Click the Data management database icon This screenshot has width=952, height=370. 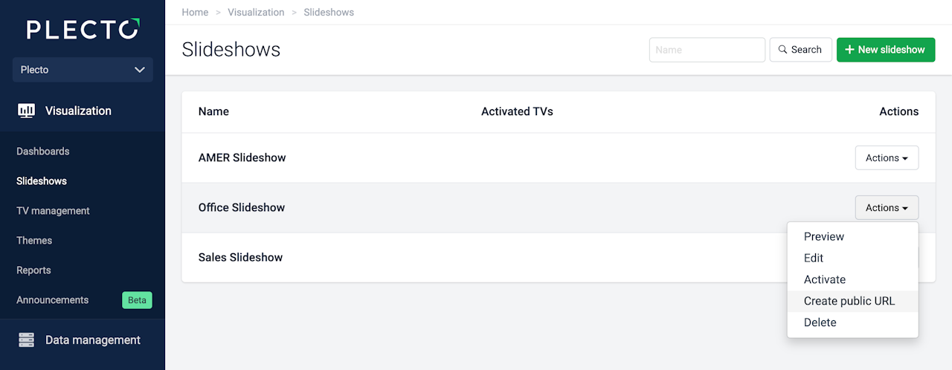[x=26, y=340]
